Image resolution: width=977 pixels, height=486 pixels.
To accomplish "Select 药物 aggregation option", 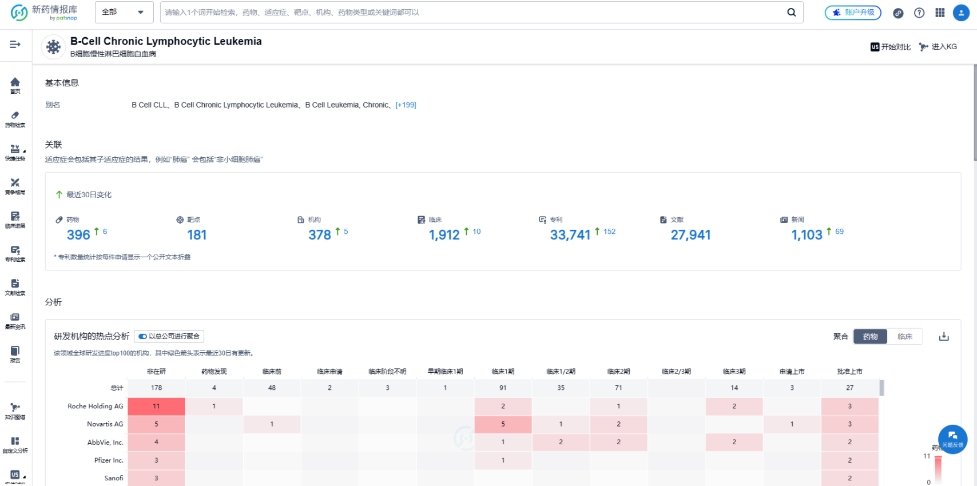I will click(x=870, y=337).
